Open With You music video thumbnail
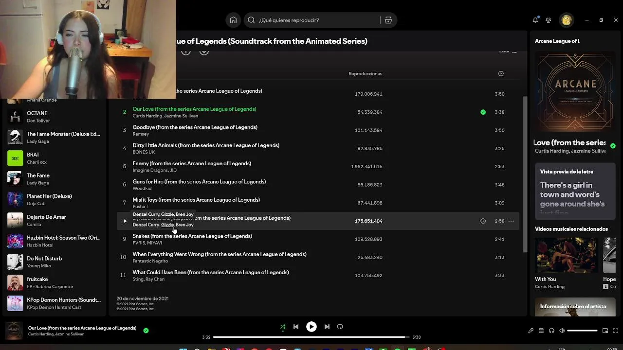The height and width of the screenshot is (350, 623). pyautogui.click(x=566, y=255)
